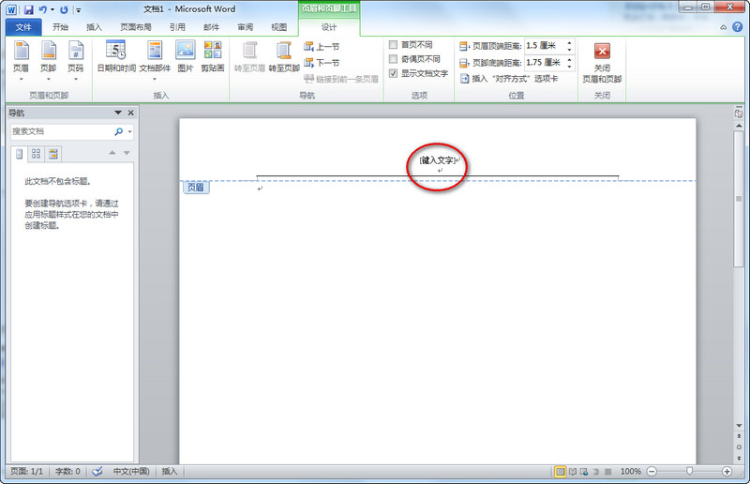Viewport: 750px width, 484px height.
Task: Switch to View (视图) tab
Action: point(278,27)
